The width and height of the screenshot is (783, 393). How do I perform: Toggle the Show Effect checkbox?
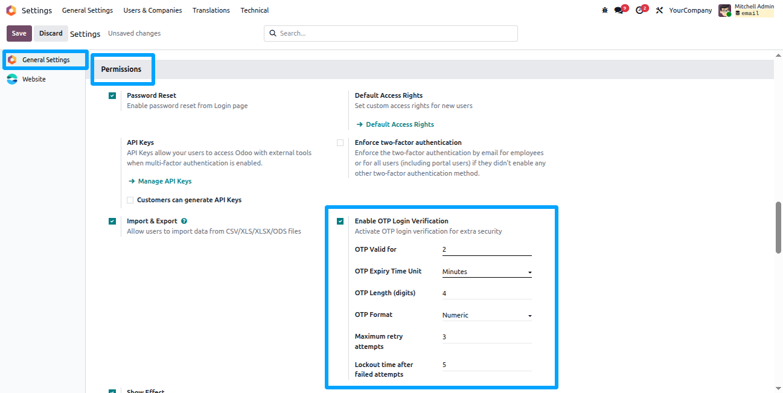(x=112, y=391)
